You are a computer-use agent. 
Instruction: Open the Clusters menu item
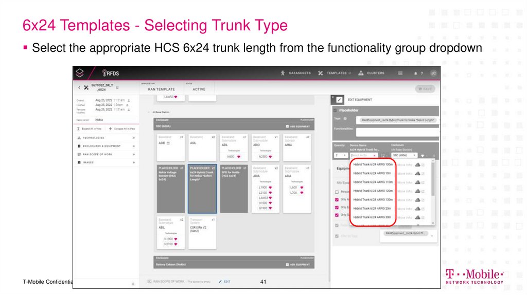coord(375,73)
